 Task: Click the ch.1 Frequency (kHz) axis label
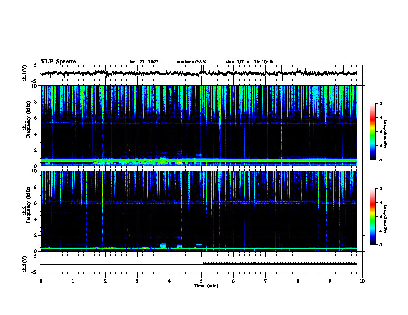click(x=27, y=125)
